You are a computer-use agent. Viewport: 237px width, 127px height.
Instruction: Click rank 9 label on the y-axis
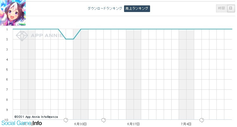7,110
